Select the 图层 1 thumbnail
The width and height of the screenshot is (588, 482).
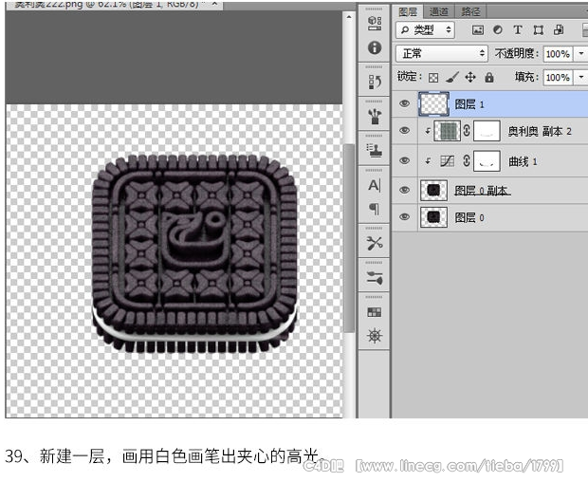click(433, 104)
